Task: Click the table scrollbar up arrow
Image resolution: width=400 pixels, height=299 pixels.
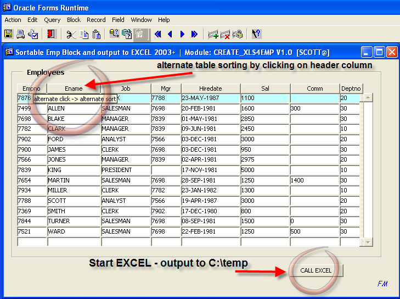Action: pyautogui.click(x=368, y=97)
